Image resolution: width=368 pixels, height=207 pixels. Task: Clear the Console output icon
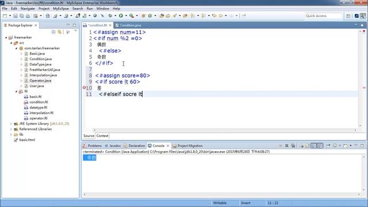301,145
